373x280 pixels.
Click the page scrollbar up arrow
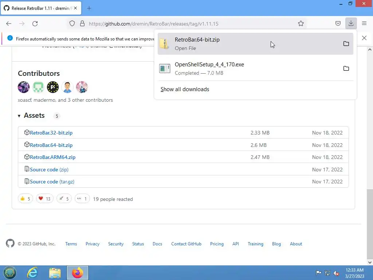point(370,50)
